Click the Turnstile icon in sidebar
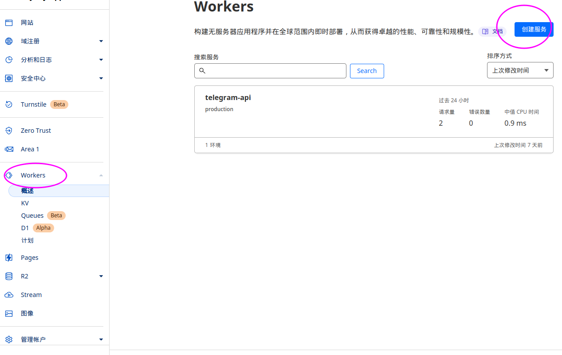 (x=9, y=104)
